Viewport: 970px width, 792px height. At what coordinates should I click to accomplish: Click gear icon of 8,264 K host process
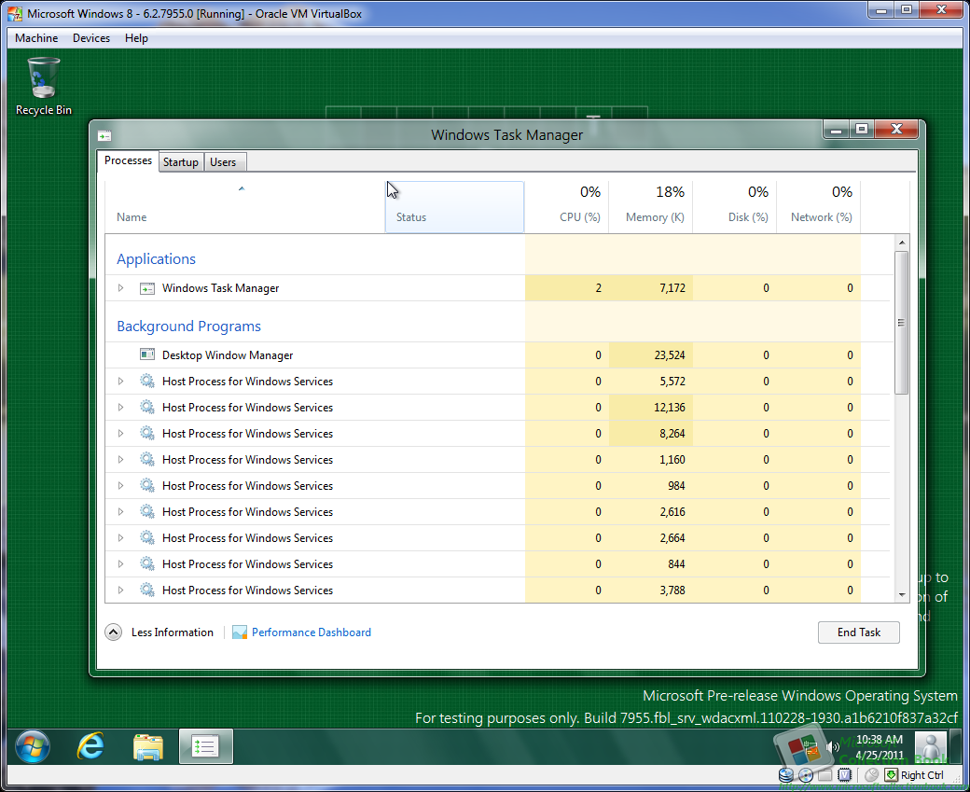(x=147, y=433)
